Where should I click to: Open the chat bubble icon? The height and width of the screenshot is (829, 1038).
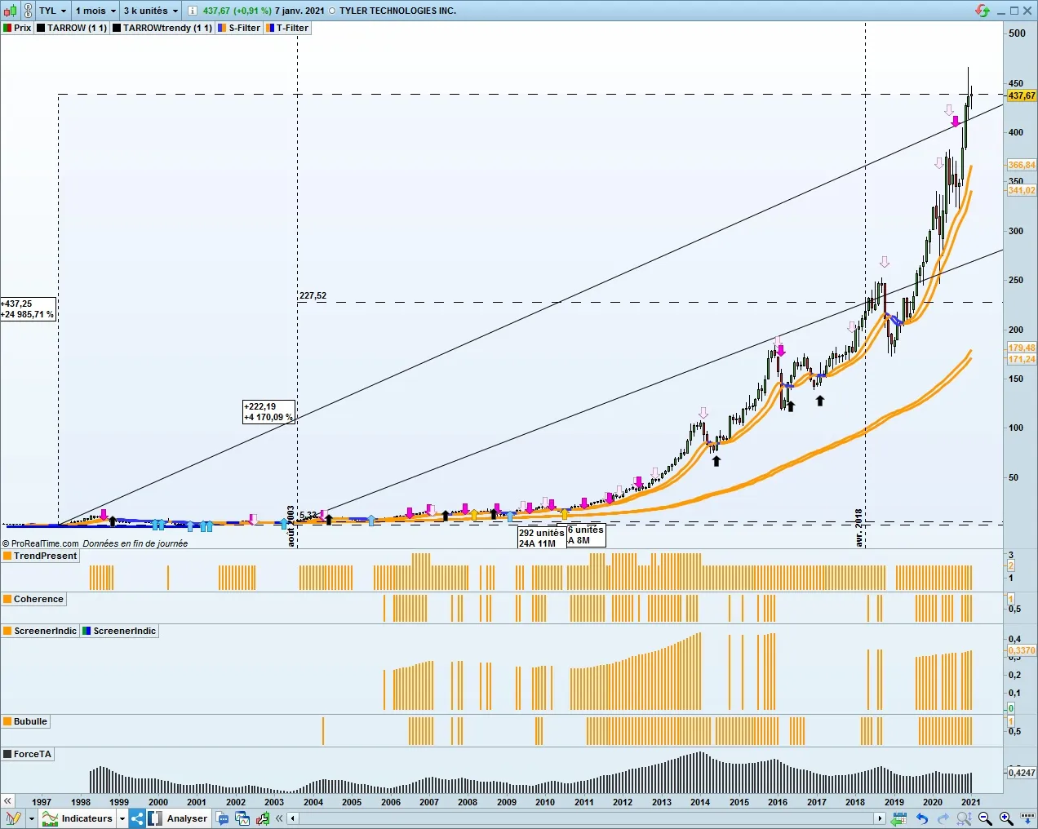click(223, 818)
